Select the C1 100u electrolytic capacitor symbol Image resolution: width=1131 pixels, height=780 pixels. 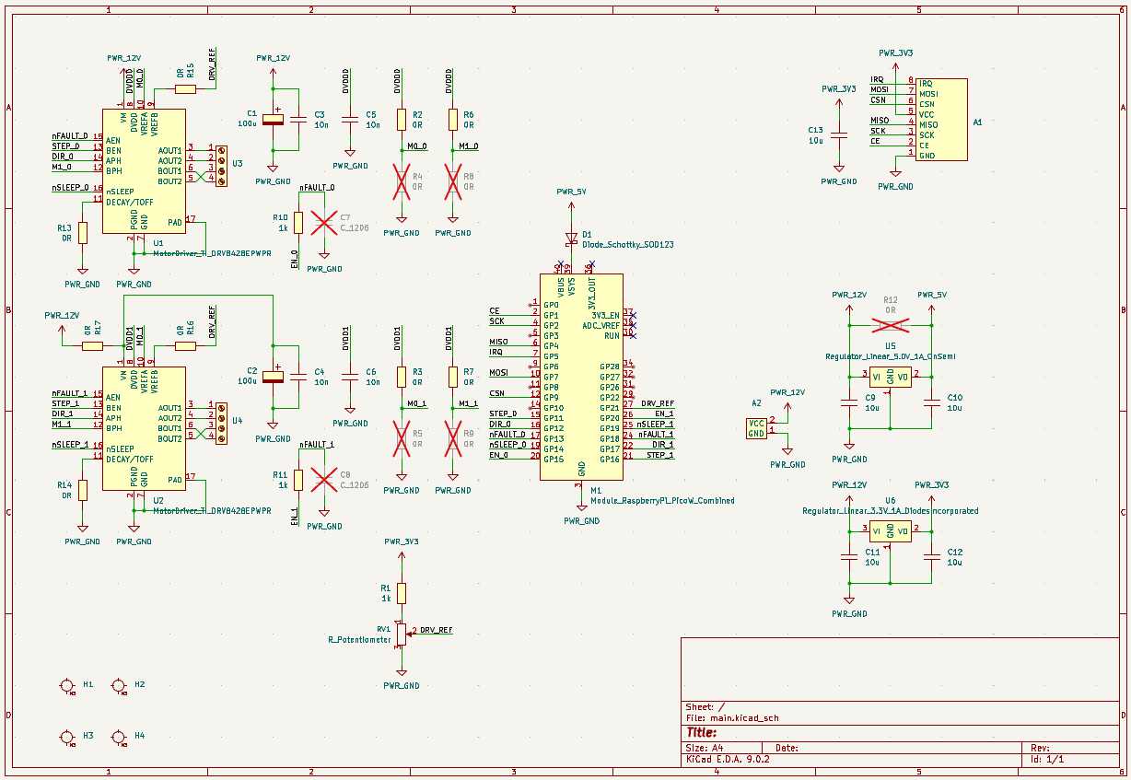click(274, 120)
